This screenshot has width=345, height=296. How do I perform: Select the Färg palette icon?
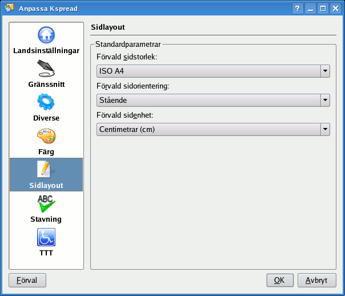pyautogui.click(x=46, y=137)
